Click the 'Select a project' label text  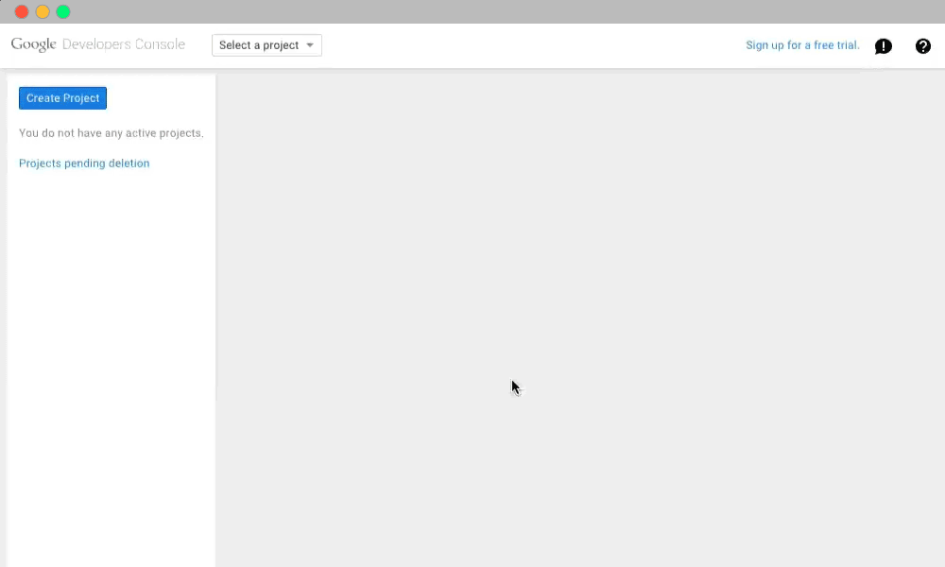[x=258, y=45]
